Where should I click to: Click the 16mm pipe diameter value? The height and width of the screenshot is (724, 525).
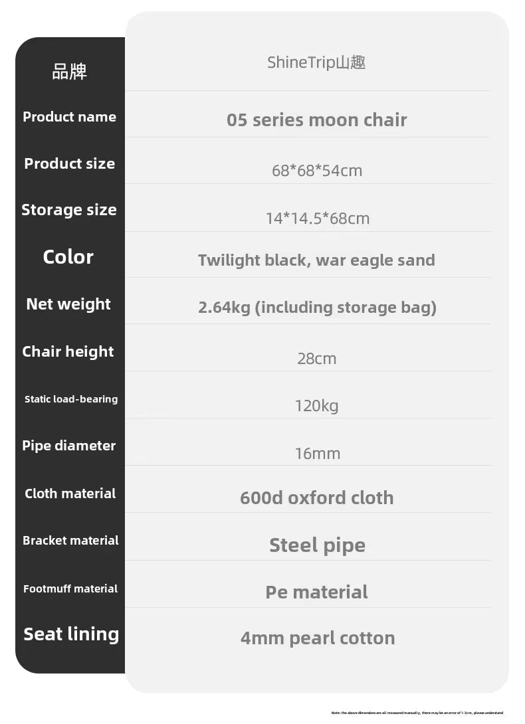point(317,454)
